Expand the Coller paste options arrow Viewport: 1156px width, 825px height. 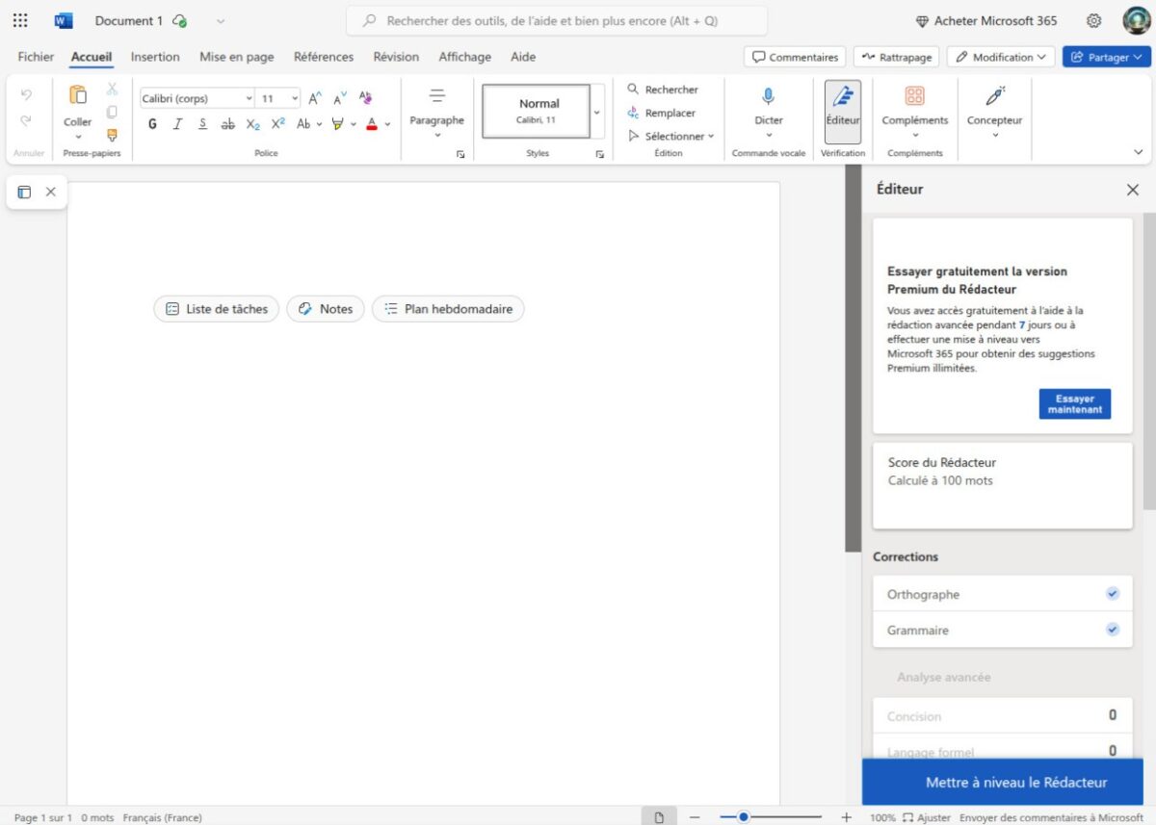pyautogui.click(x=78, y=136)
